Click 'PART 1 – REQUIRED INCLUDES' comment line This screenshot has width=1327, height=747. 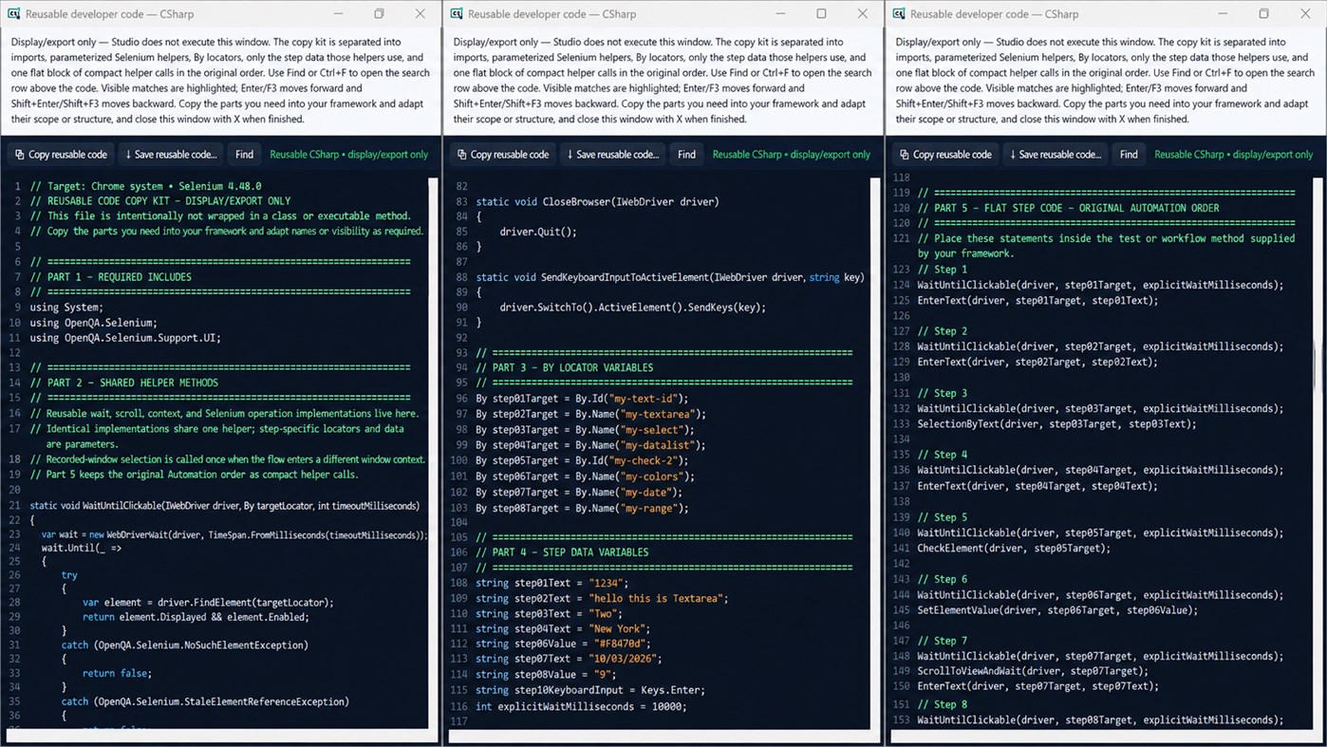[x=110, y=277]
